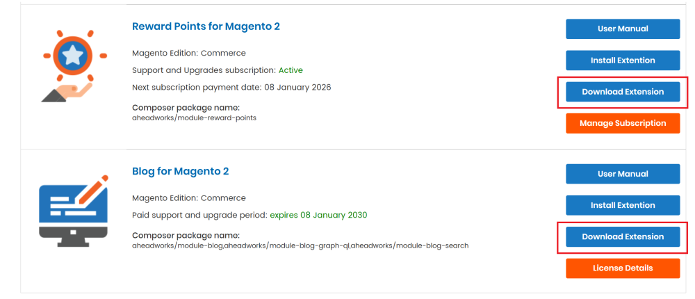The image size is (695, 299).
Task: Open the Blog for Magento 2 title link
Action: (181, 171)
